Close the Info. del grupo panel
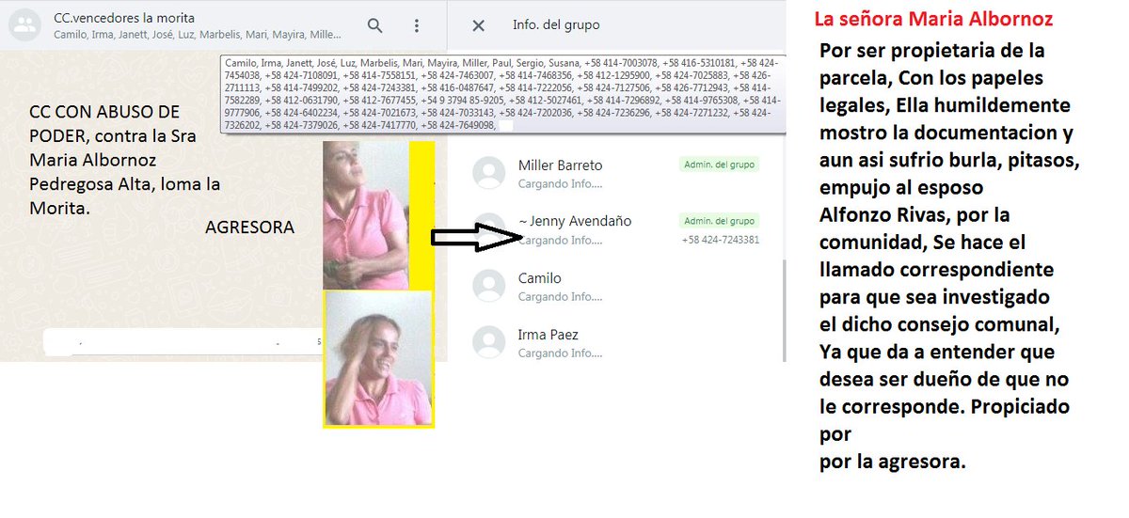 tap(478, 25)
